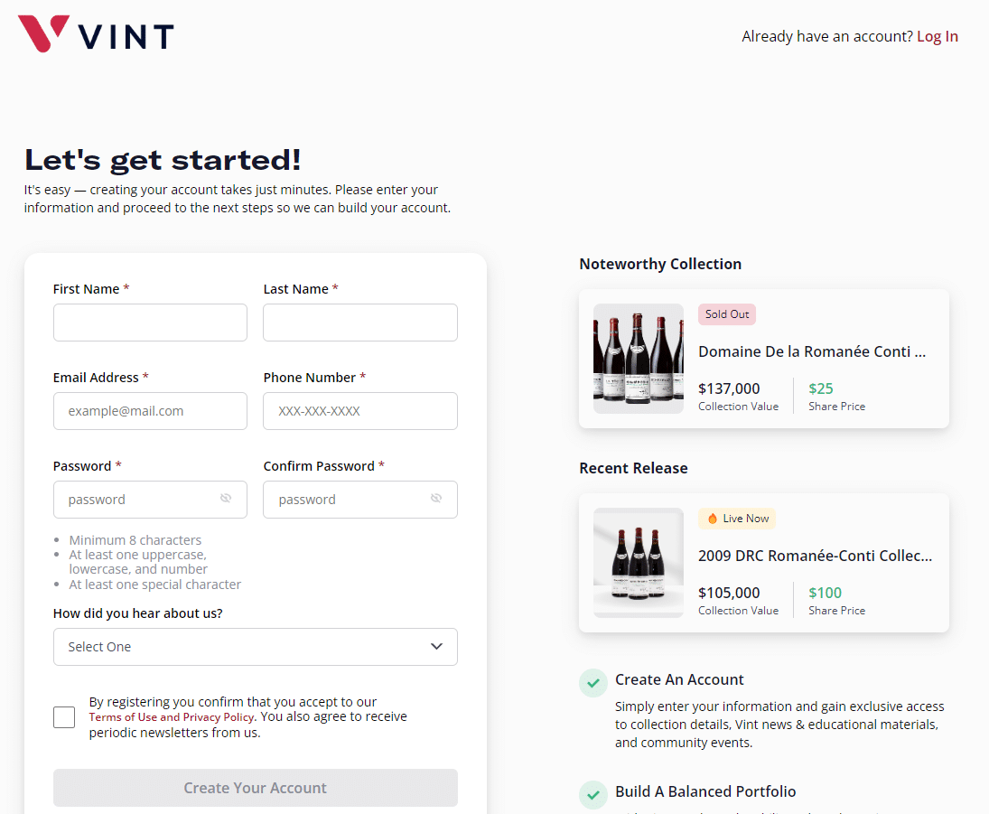Viewport: 989px width, 814px height.
Task: Click the 2009 DRC collection bottle thumbnail
Action: click(639, 563)
